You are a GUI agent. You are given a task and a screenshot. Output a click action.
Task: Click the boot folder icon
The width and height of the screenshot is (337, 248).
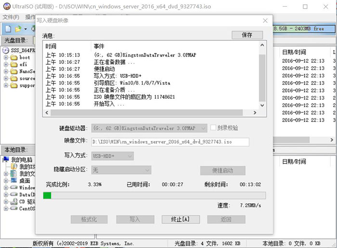pos(14,58)
